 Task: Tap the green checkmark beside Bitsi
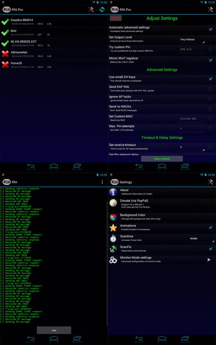click(5, 33)
